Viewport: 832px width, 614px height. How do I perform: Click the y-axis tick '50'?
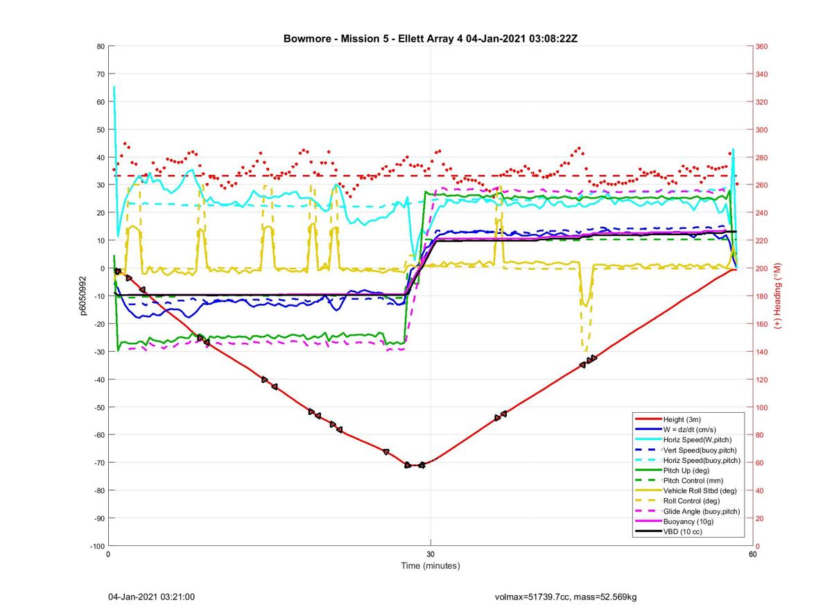100,130
